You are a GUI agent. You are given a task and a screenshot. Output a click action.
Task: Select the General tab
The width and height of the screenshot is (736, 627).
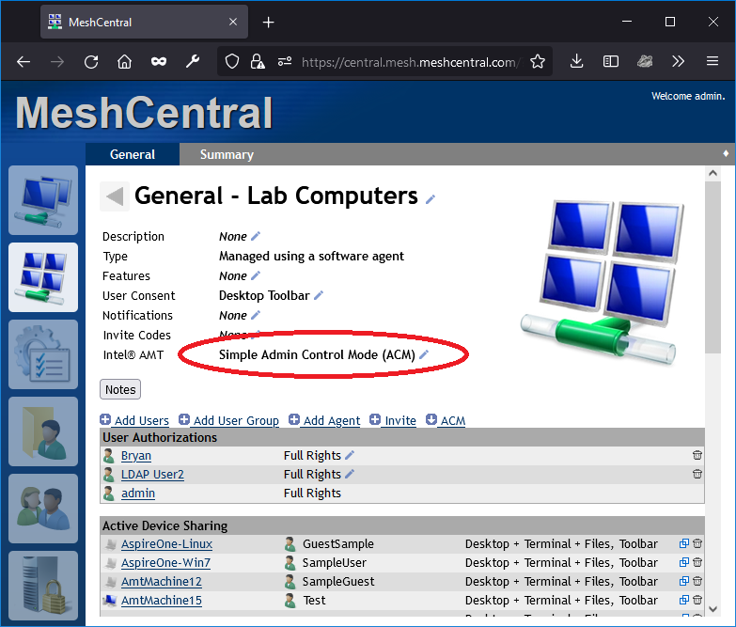coord(132,154)
